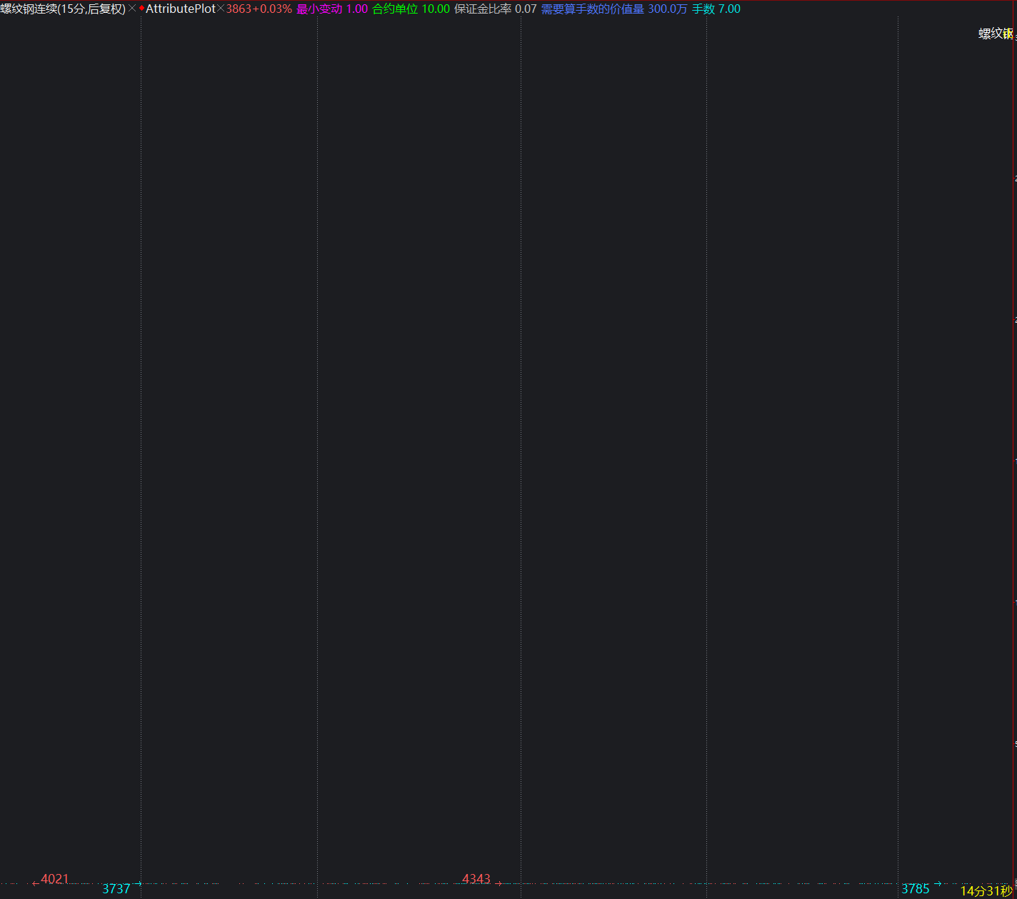Click the 3737 low price marker
Viewport: 1017px width, 899px height.
point(116,889)
